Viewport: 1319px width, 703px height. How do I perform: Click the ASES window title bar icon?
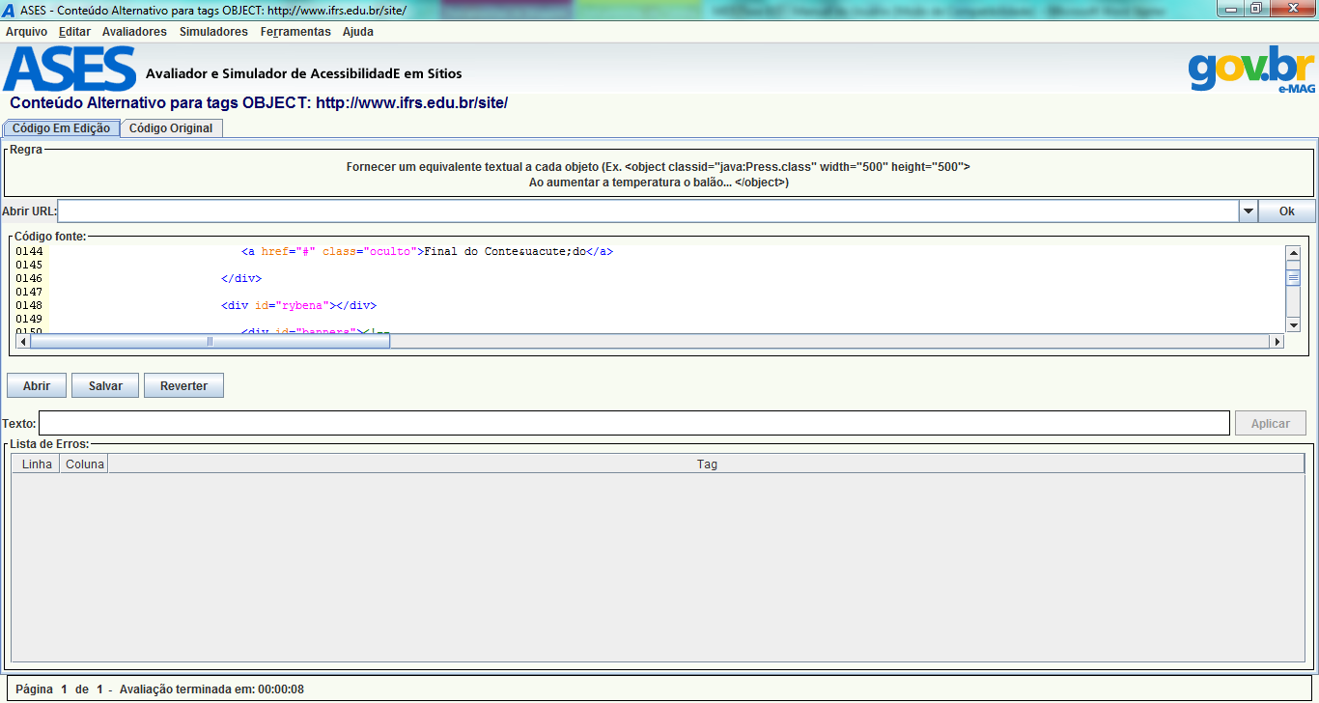(9, 10)
